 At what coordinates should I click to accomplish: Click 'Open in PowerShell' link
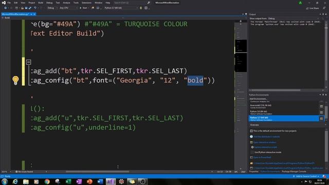262,157
